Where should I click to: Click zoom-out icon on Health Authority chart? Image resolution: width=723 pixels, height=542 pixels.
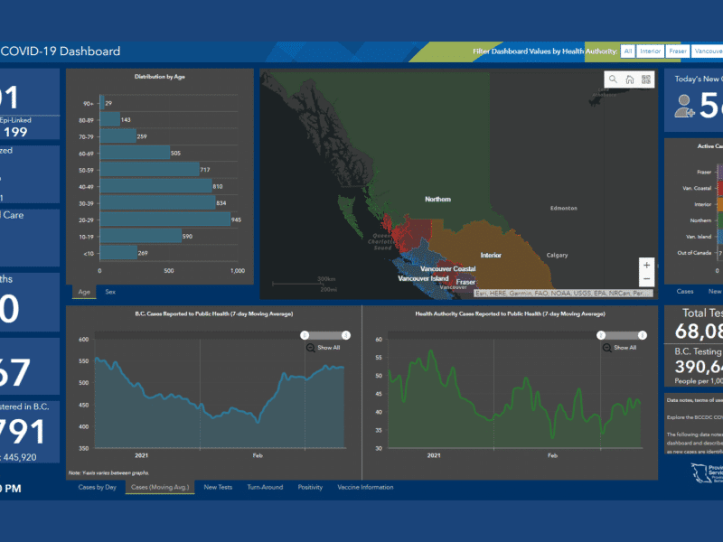pos(607,347)
